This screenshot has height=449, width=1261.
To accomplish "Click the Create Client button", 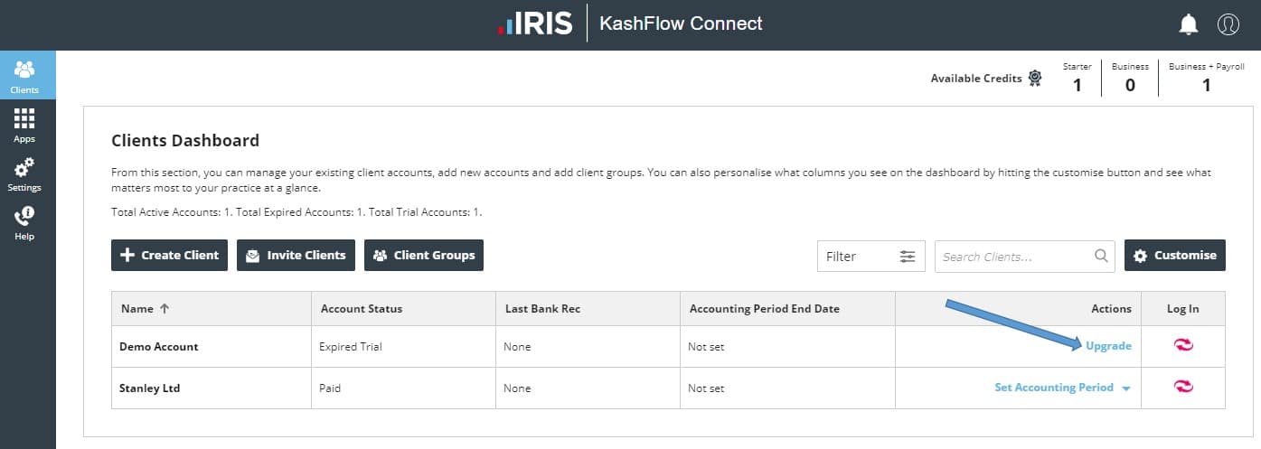I will pyautogui.click(x=169, y=255).
